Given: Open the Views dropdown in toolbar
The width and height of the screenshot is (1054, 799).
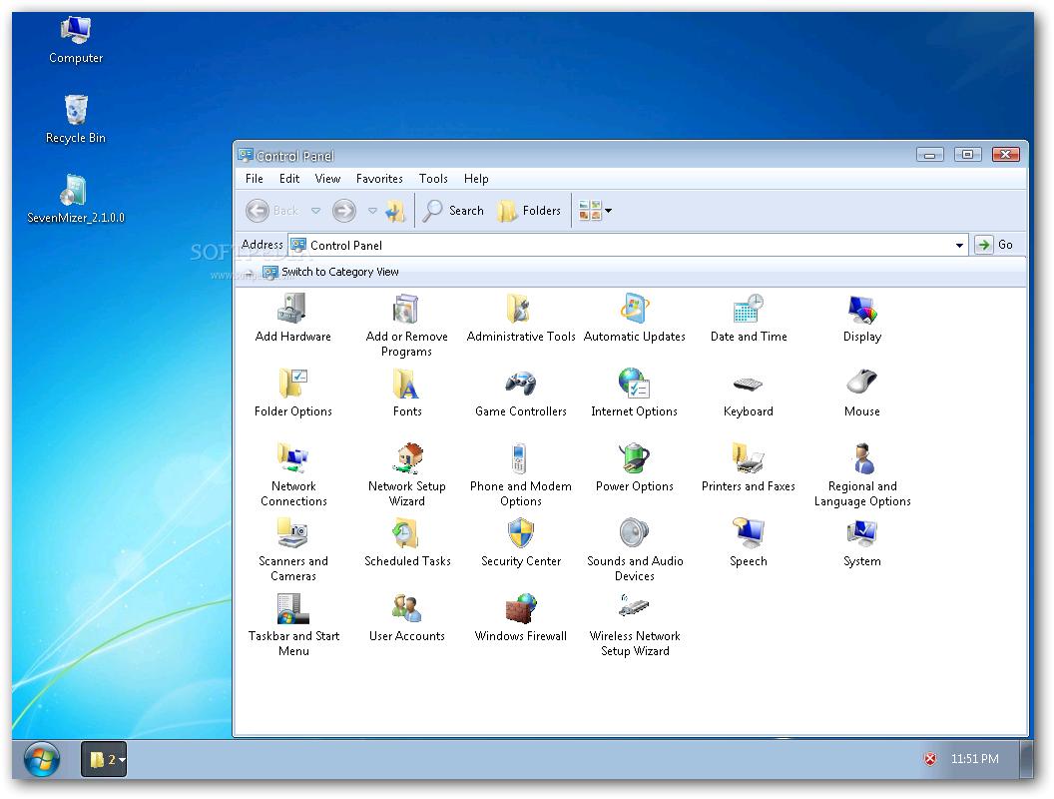Looking at the screenshot, I should pos(595,211).
